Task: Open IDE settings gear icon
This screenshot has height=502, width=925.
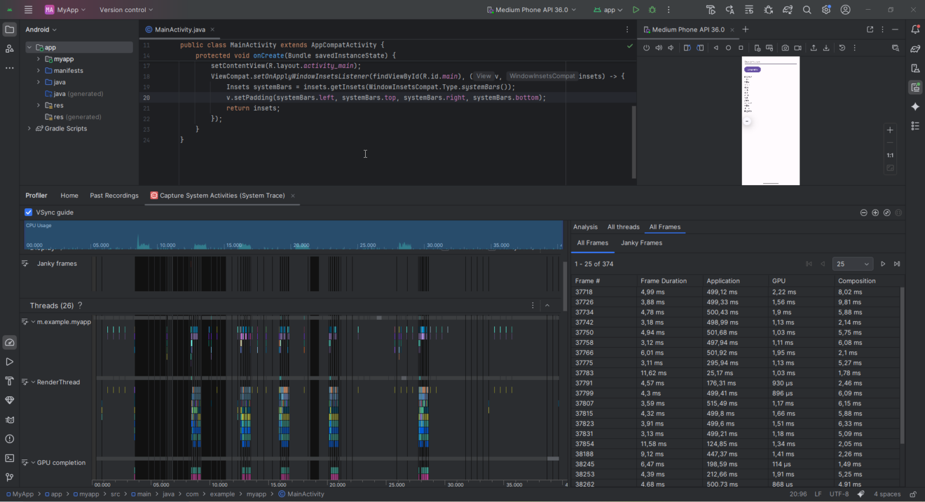Action: coord(826,10)
